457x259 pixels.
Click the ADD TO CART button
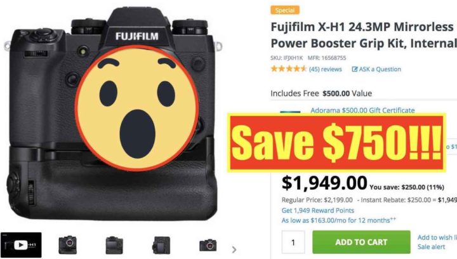(x=361, y=242)
